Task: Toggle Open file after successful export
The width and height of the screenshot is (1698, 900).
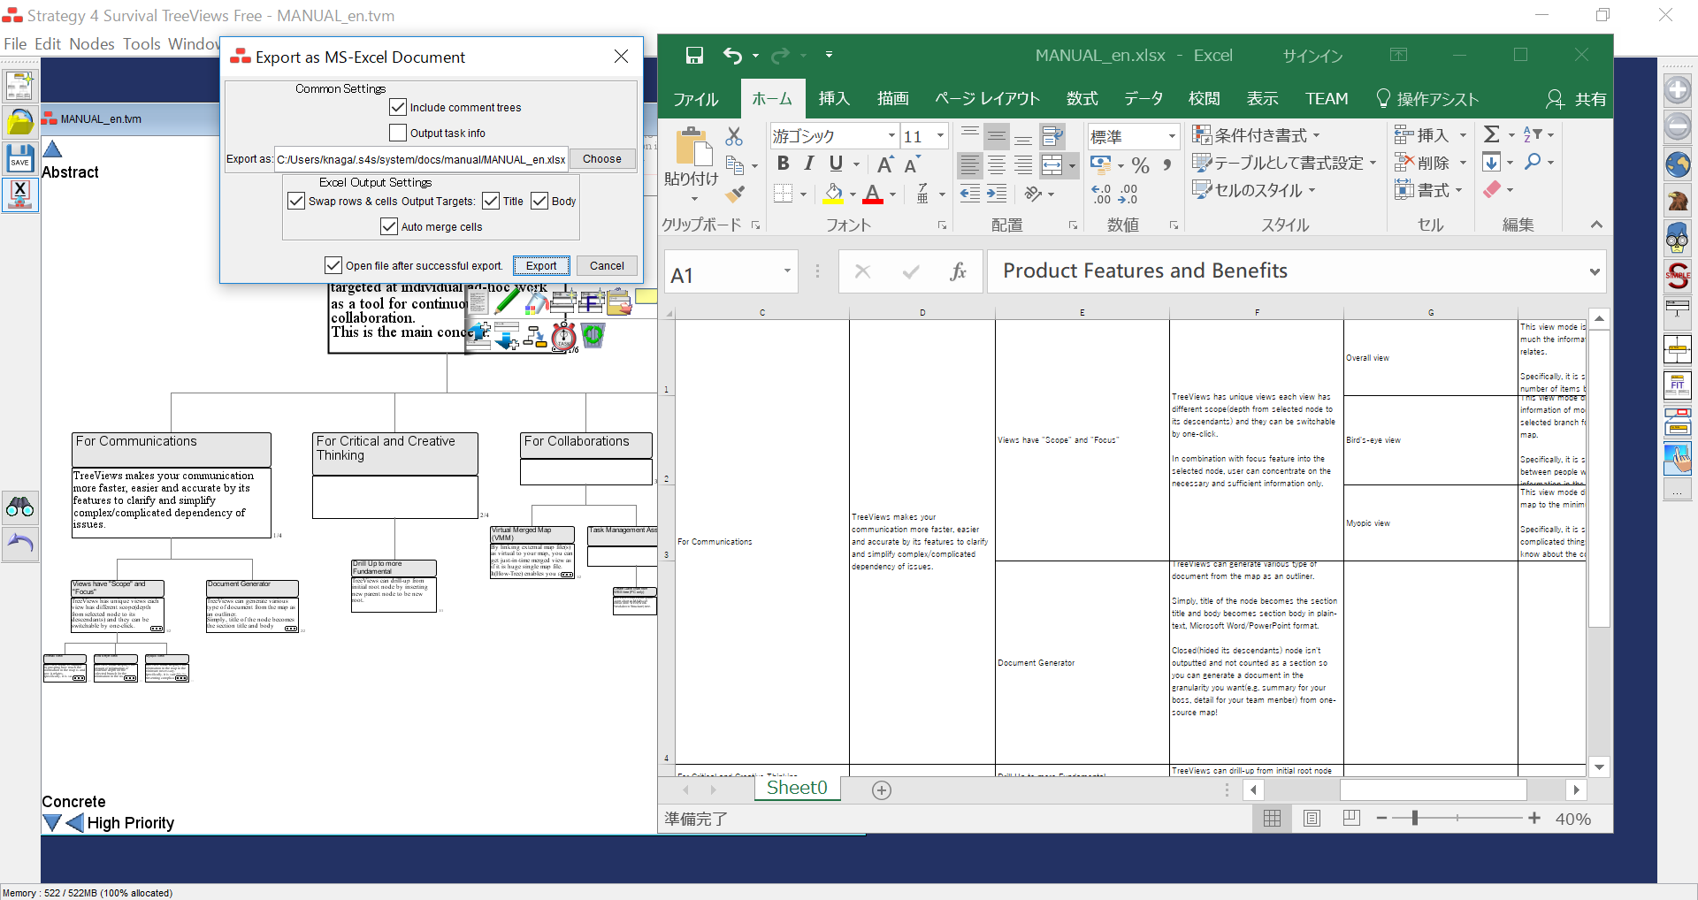Action: [x=333, y=265]
